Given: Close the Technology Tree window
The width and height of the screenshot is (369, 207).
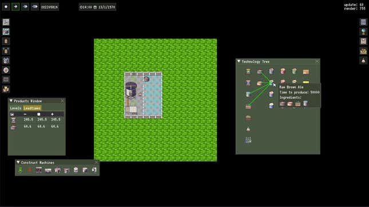Looking at the screenshot, I should 317,61.
